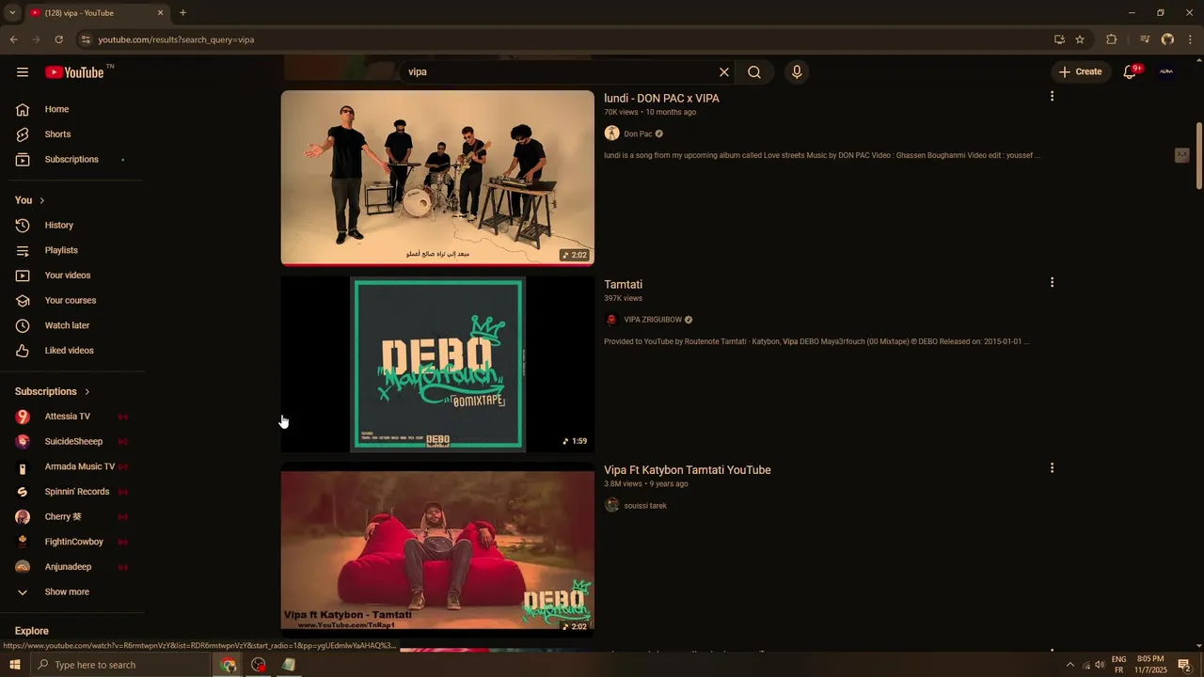
Task: Open the SuicideSheeep channel
Action: tap(71, 442)
